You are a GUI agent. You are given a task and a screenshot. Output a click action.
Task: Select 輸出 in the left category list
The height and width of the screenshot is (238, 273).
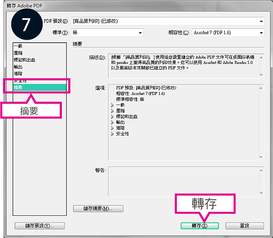(x=40, y=67)
